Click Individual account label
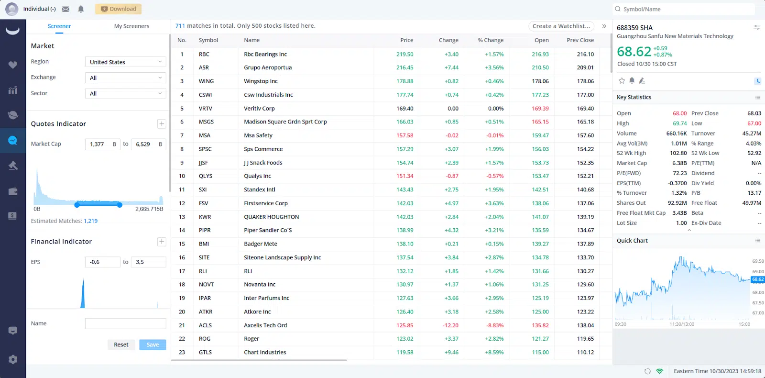Viewport: 765px width, 378px height. click(40, 9)
